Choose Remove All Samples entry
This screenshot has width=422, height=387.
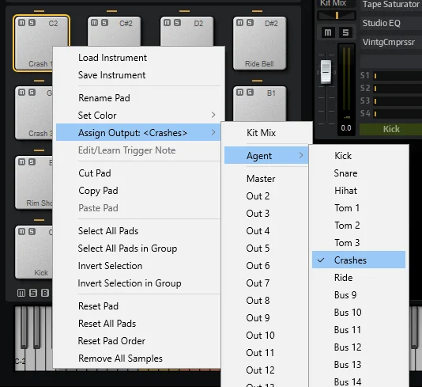[x=138, y=359]
